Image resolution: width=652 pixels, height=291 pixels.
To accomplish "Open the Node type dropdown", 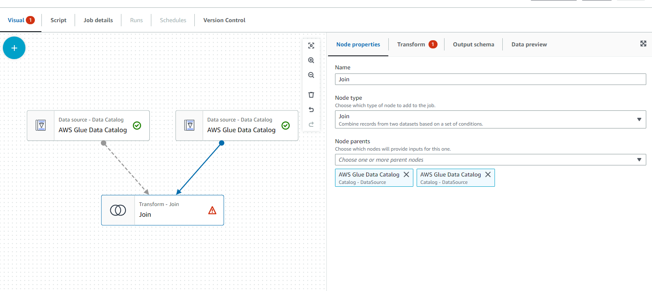I will click(x=490, y=119).
